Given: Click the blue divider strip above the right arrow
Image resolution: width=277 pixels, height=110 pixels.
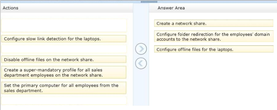Looking at the screenshot, I should [141, 23].
